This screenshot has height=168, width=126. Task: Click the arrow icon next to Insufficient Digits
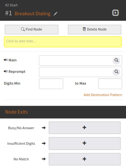coord(44,143)
